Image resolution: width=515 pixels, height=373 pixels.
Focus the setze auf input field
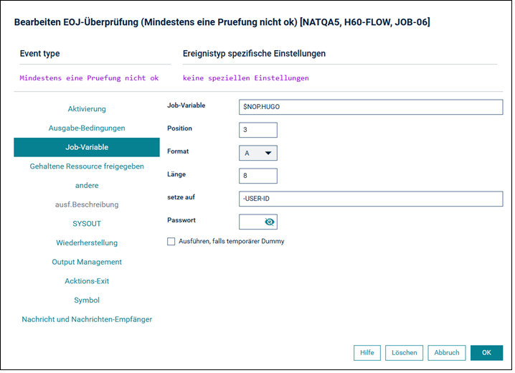(371, 199)
